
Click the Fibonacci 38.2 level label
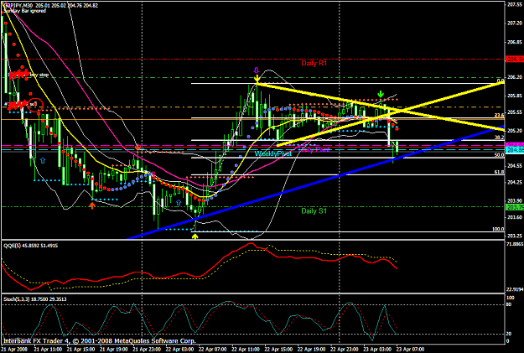tap(500, 138)
